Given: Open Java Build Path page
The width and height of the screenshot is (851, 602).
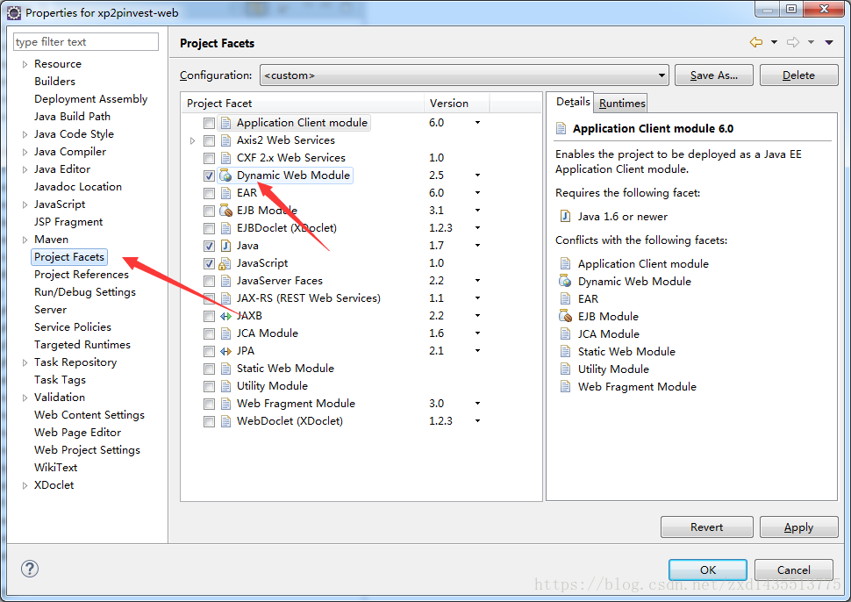Looking at the screenshot, I should coord(72,116).
